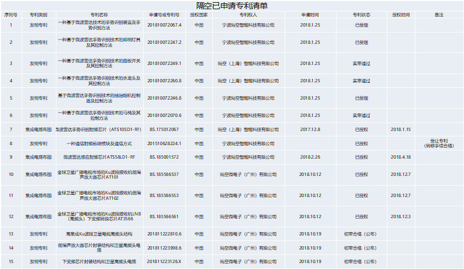
Task: Select application number 20181122312​6.X cell
Action: [x=164, y=262]
